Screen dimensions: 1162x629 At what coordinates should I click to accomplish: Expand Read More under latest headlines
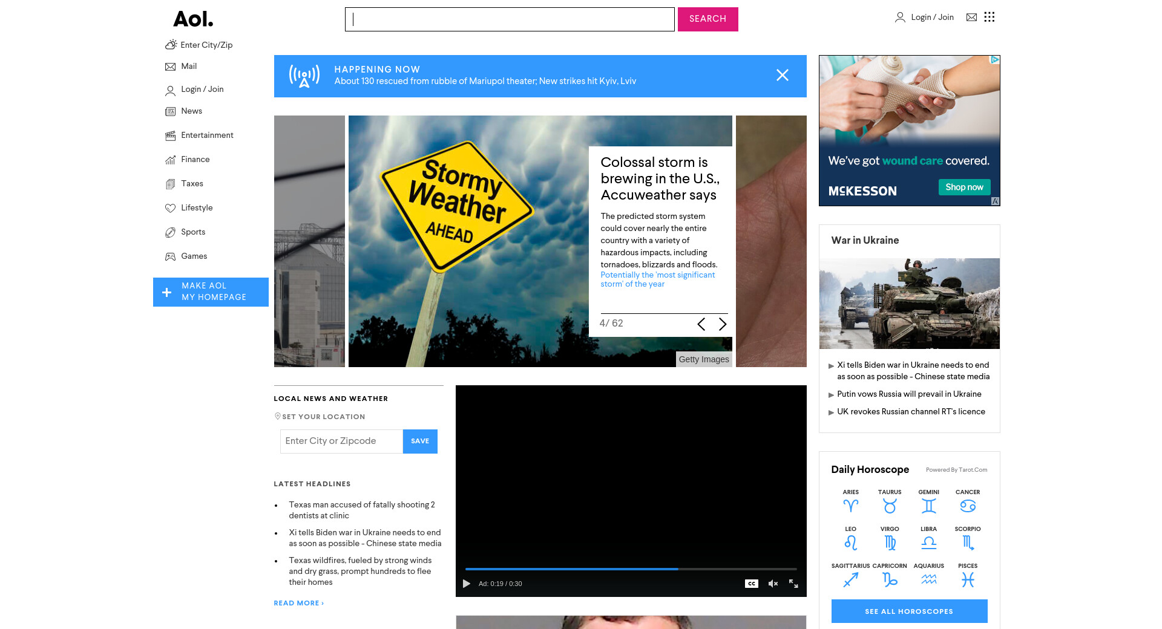(x=298, y=603)
